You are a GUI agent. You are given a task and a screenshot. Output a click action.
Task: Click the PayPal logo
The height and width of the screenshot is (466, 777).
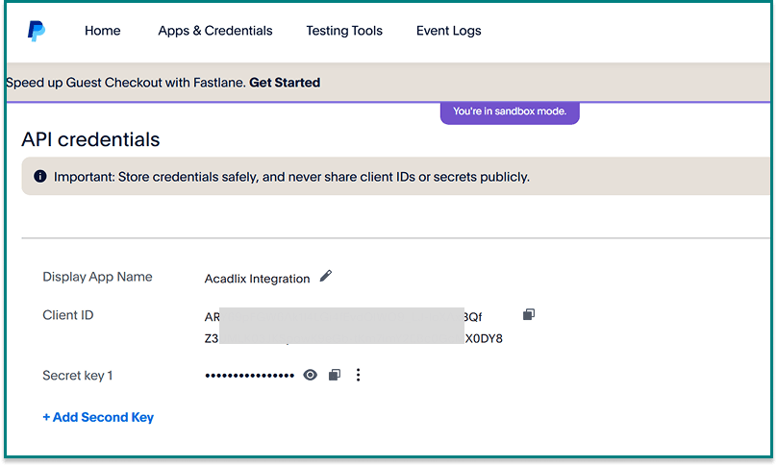coord(36,32)
